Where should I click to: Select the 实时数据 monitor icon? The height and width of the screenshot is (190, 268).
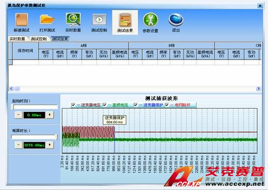click(x=73, y=19)
